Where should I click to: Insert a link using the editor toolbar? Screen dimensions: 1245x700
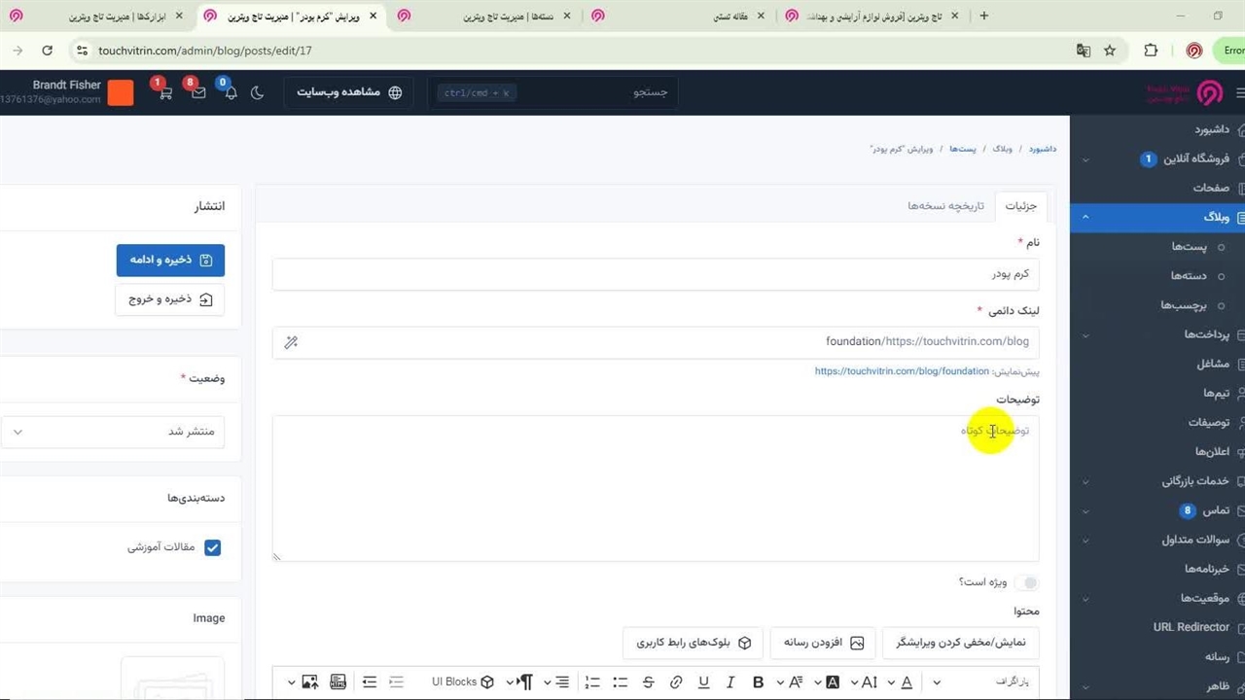pos(677,682)
